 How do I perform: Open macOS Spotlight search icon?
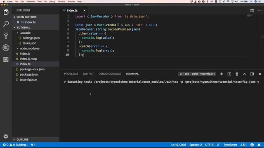tap(251, 2)
